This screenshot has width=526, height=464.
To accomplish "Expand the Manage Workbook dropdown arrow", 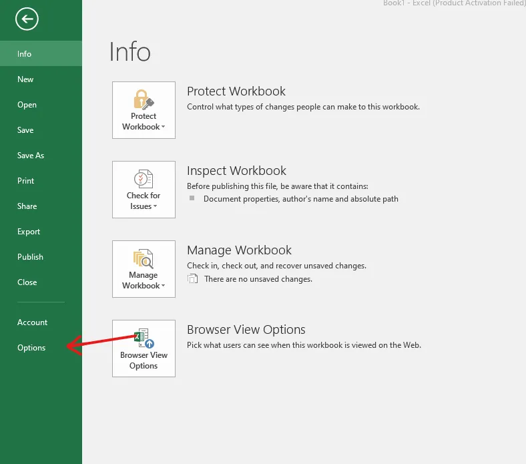I will [x=164, y=286].
